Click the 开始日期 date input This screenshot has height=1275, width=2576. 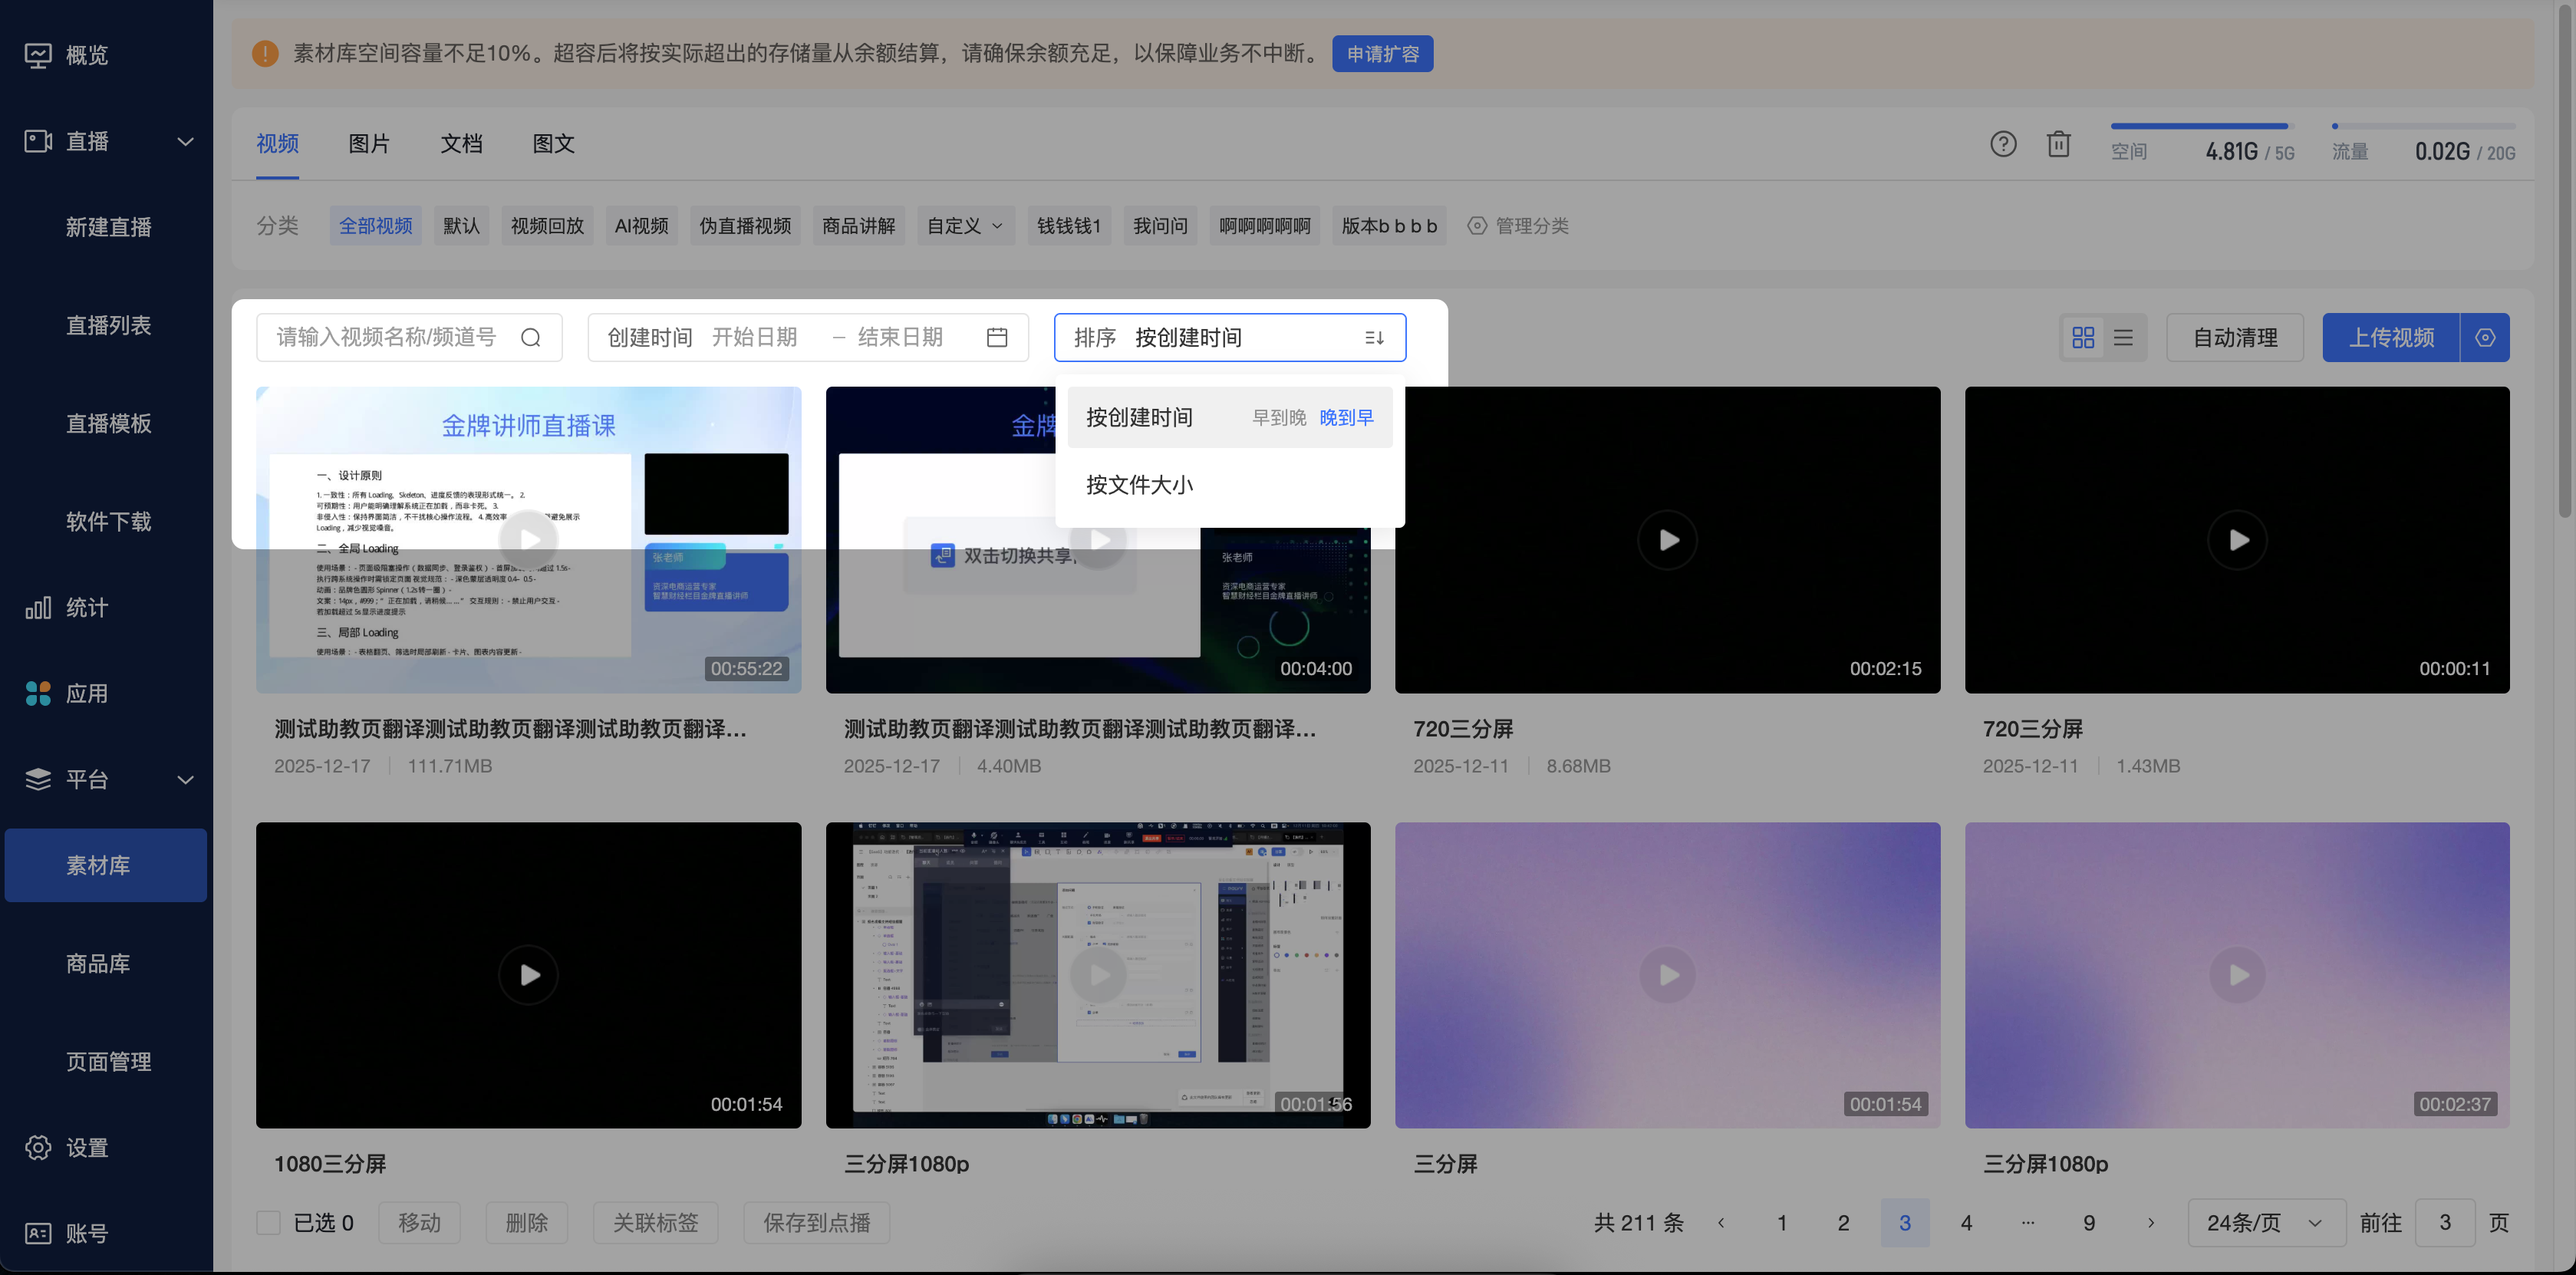click(755, 338)
